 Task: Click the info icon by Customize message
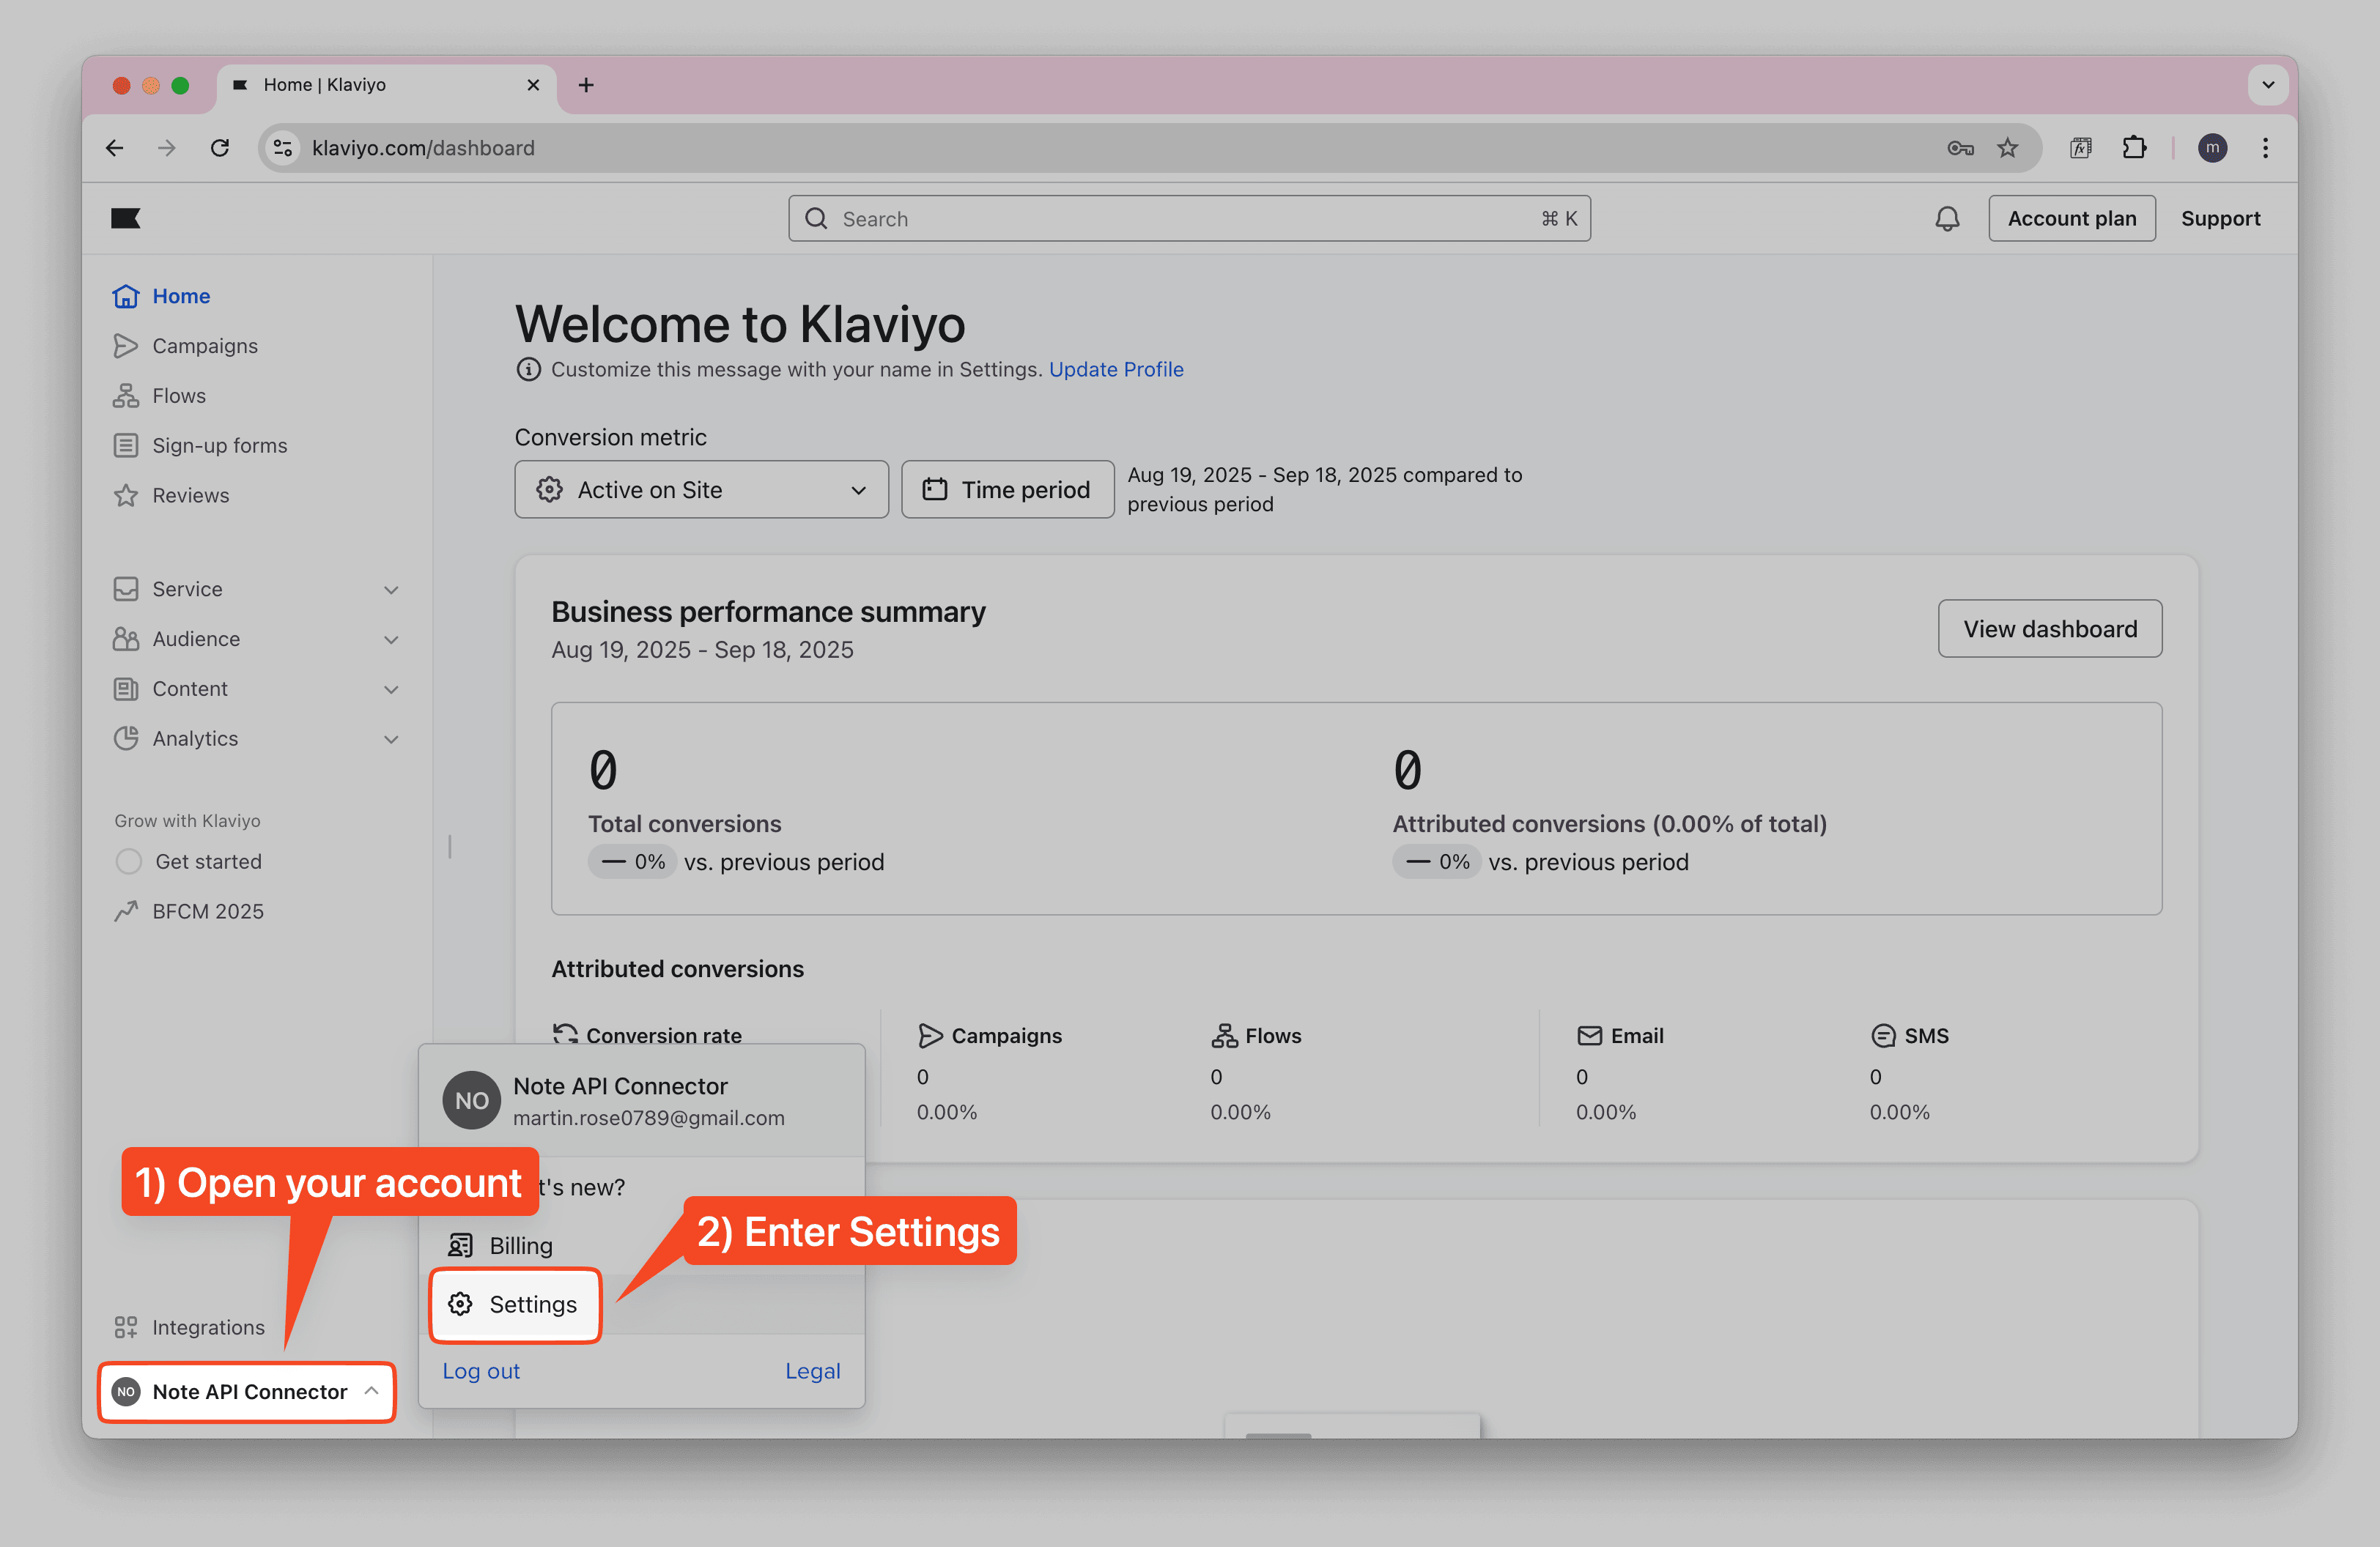point(528,370)
